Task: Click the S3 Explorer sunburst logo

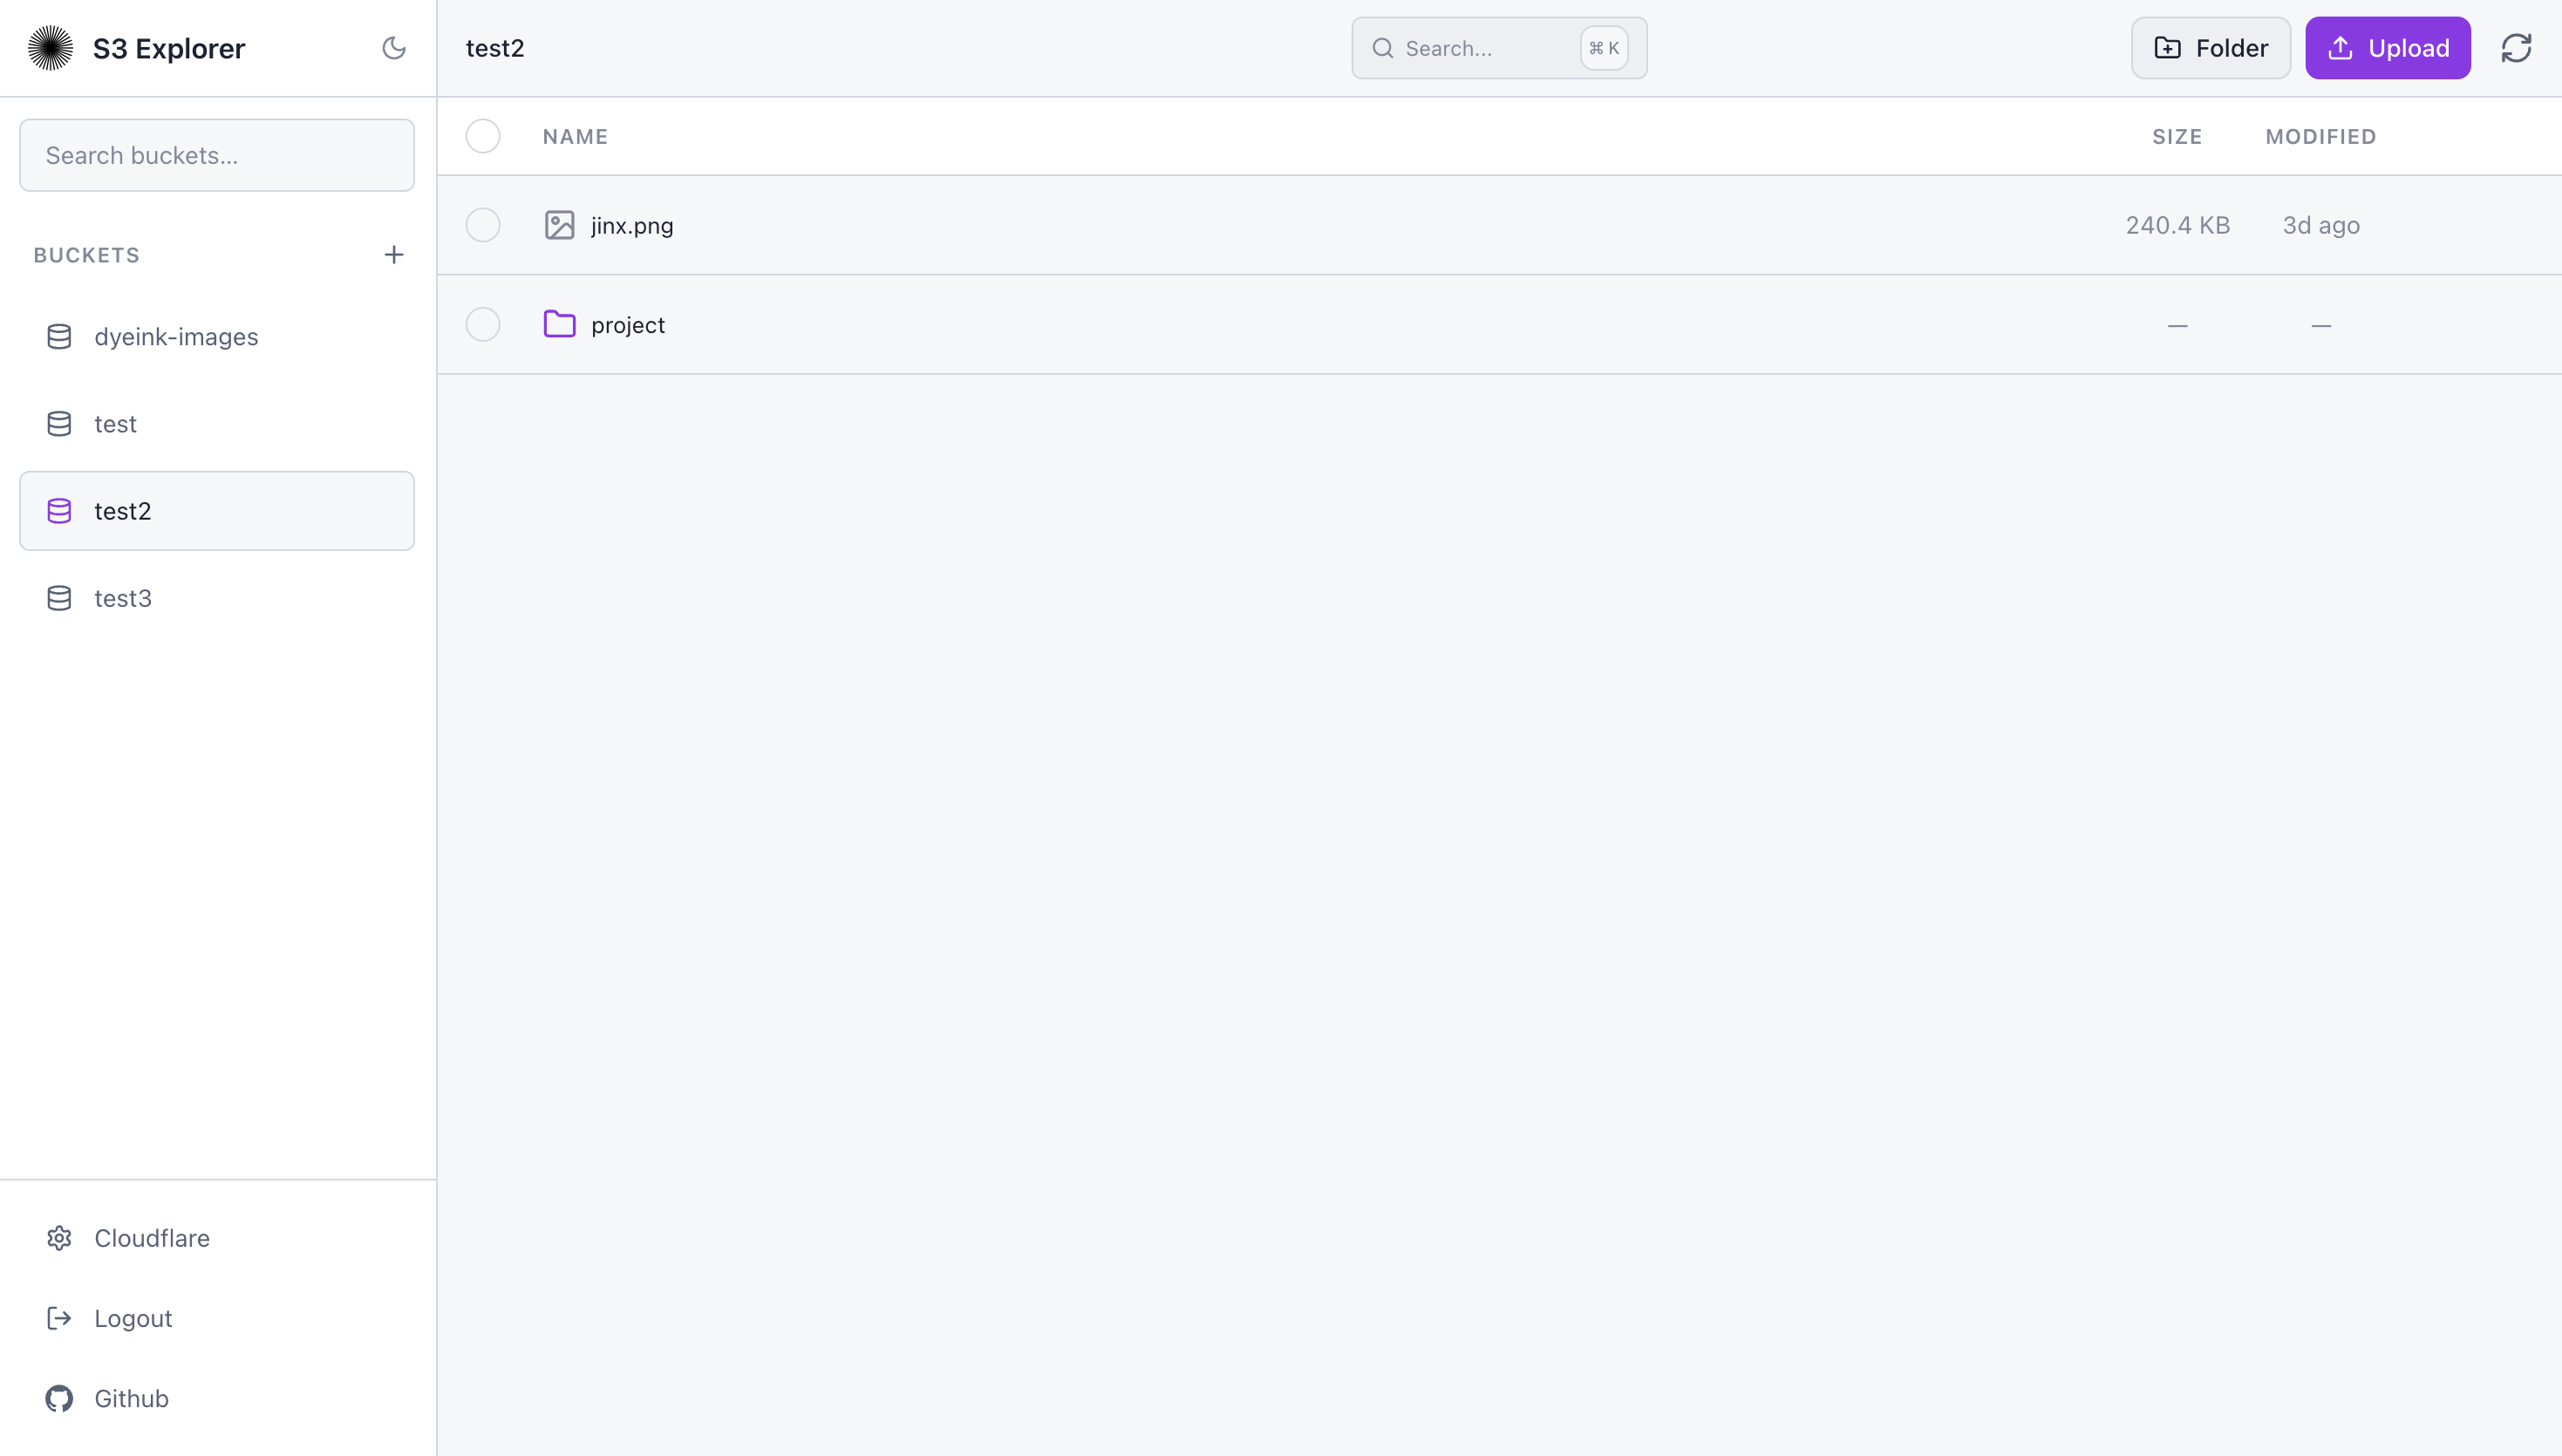Action: (50, 48)
